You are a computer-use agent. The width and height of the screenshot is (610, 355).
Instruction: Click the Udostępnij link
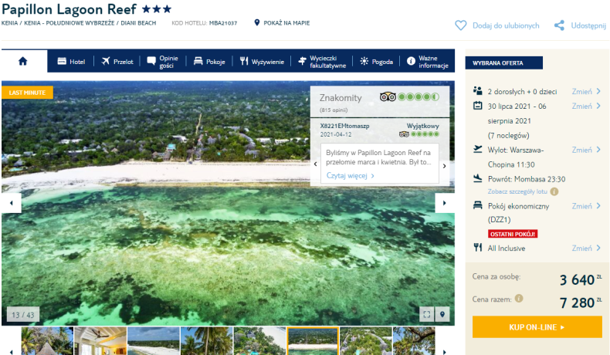coord(588,25)
